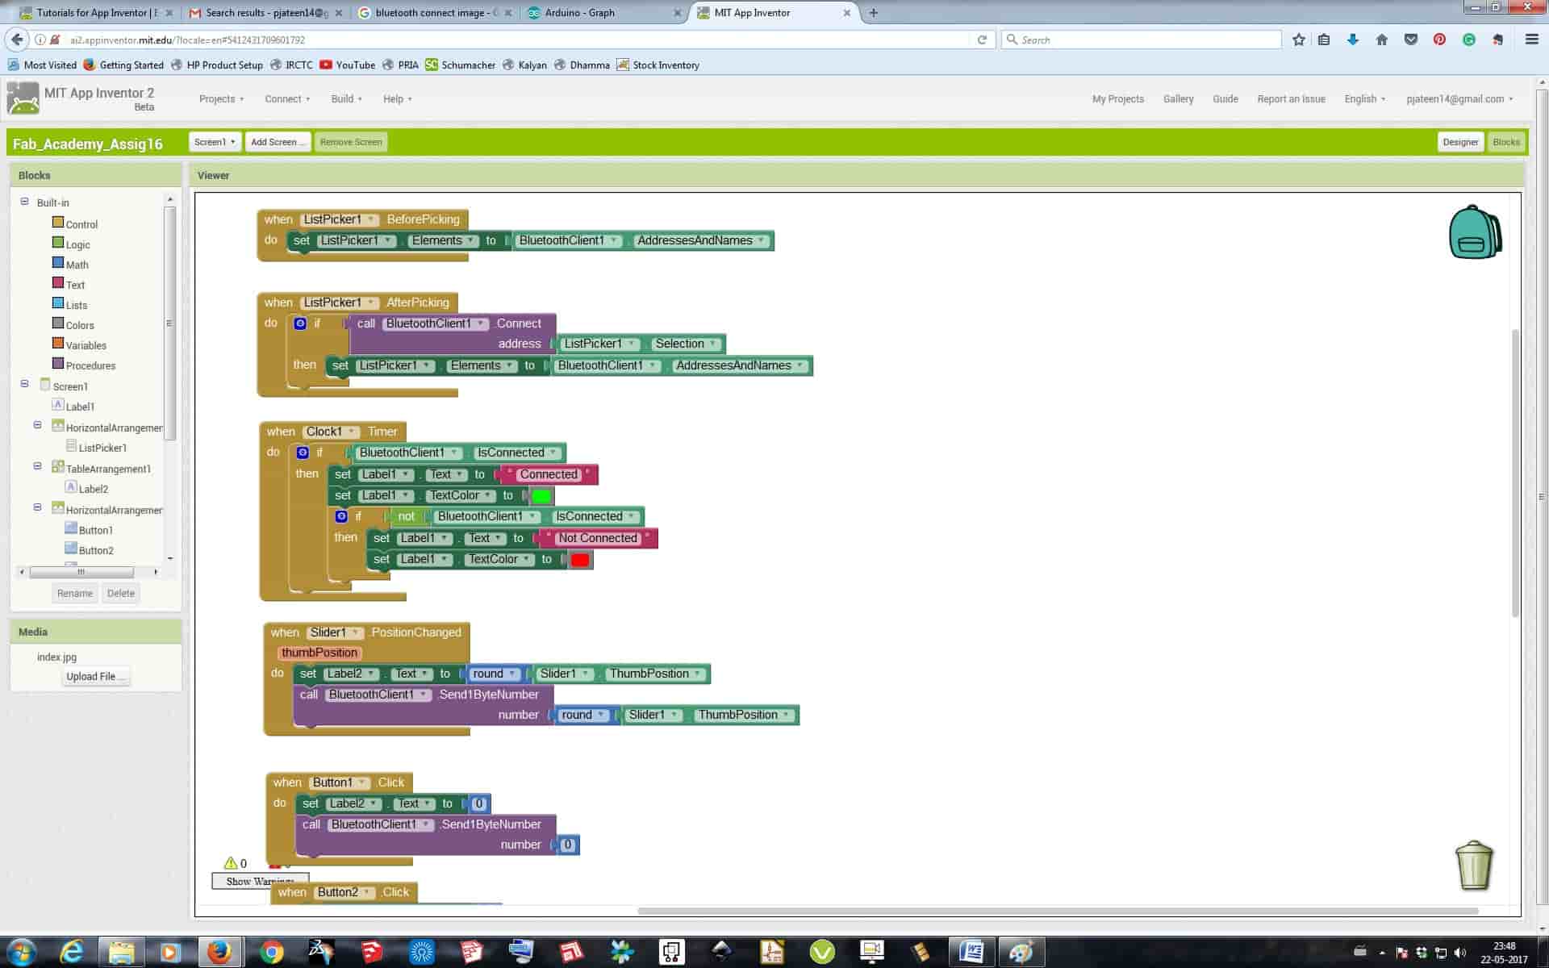The height and width of the screenshot is (968, 1549).
Task: Click the Pinterest icon in toolbar
Action: (x=1440, y=40)
